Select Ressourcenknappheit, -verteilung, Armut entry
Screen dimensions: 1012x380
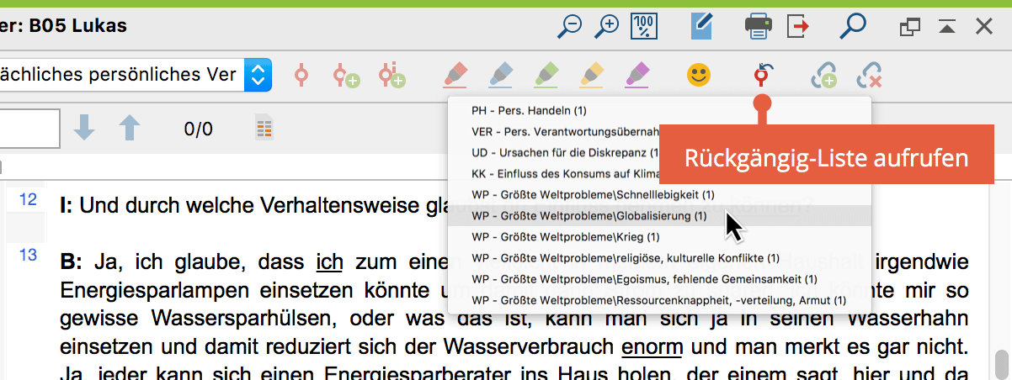click(659, 299)
